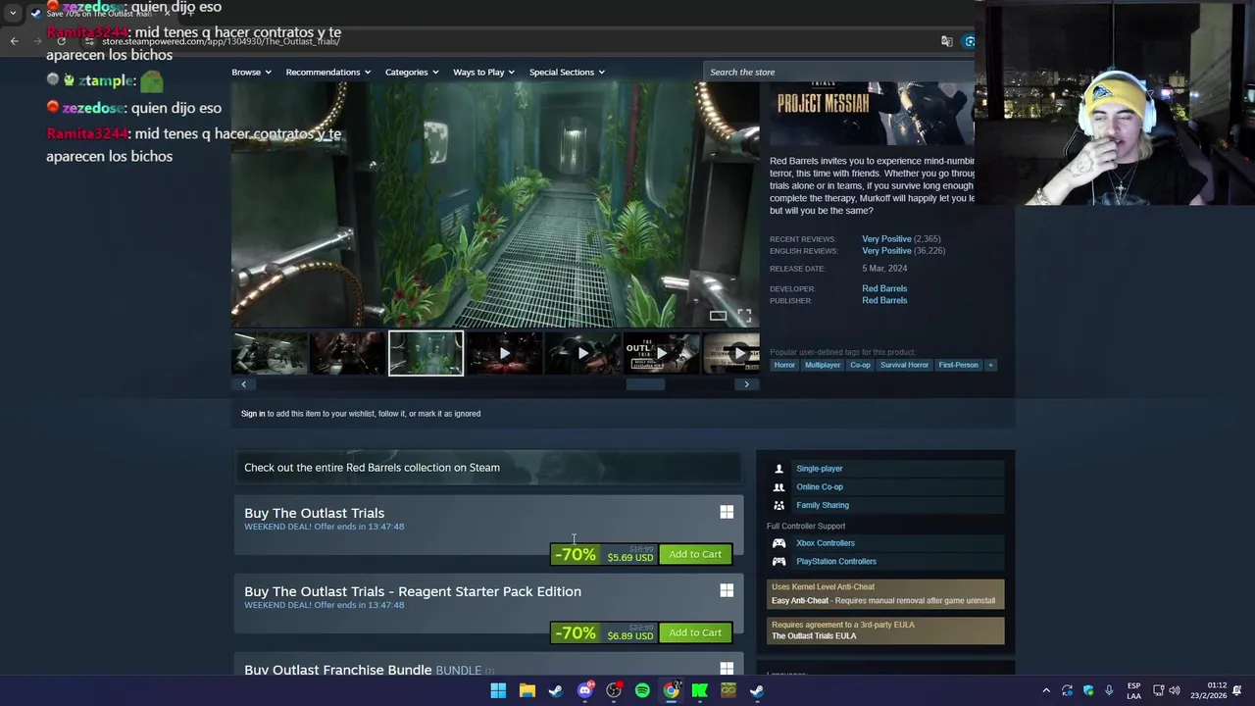The height and width of the screenshot is (706, 1255).
Task: Select the first screenshot thumbnail
Action: [x=270, y=353]
